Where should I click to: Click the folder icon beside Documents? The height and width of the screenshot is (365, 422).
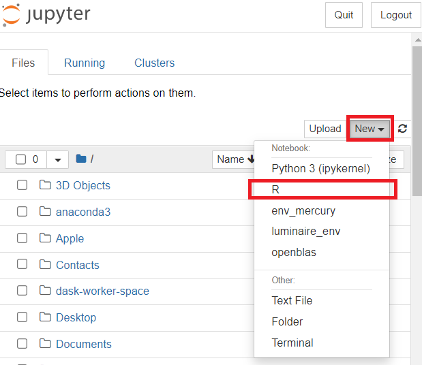46,344
